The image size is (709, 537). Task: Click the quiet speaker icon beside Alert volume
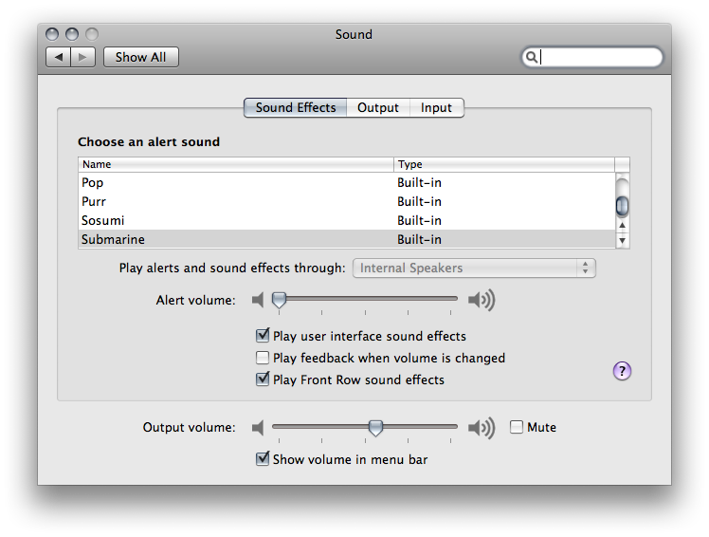258,300
